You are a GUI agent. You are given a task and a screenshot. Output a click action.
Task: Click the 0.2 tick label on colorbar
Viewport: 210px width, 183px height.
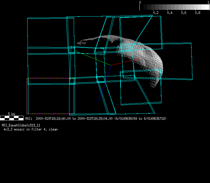coord(156,13)
